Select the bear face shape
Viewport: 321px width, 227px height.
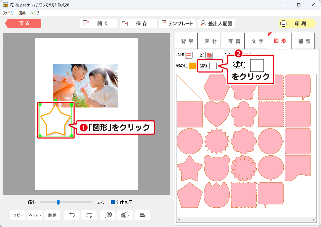[217, 168]
